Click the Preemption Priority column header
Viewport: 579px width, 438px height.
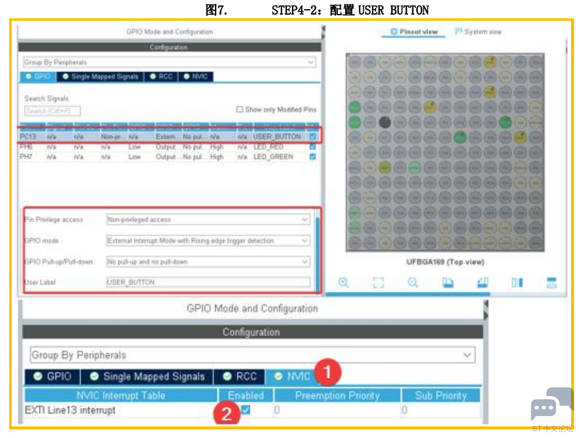pos(337,395)
